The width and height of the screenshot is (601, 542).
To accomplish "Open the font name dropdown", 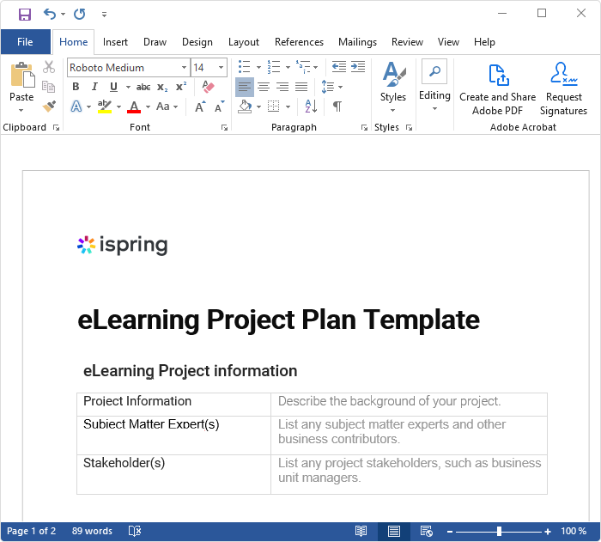I will point(184,68).
